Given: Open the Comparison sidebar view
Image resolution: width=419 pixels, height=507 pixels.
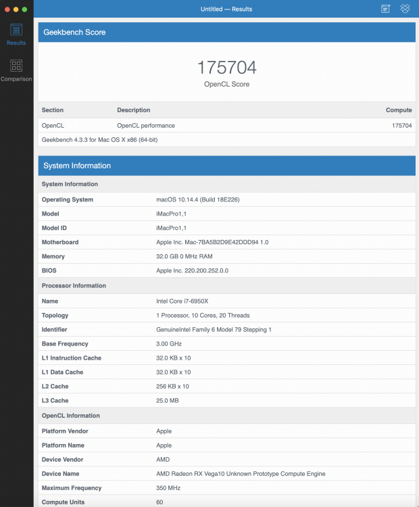Looking at the screenshot, I should click(x=16, y=70).
